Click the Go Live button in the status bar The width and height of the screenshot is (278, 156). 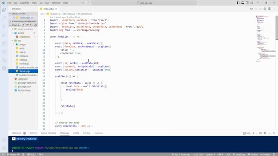pos(253,154)
